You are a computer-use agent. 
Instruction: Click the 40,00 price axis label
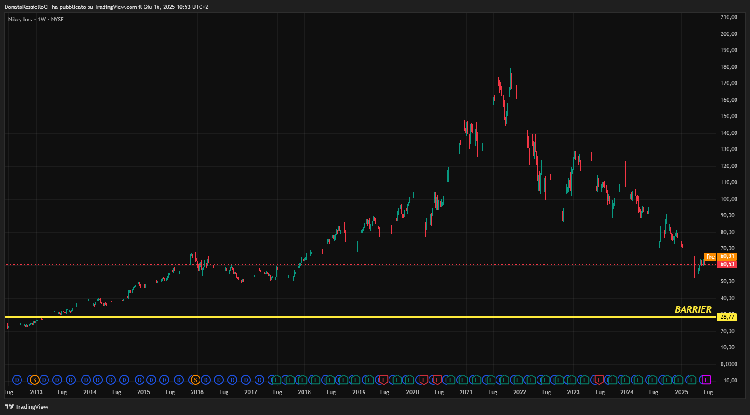[x=727, y=298]
